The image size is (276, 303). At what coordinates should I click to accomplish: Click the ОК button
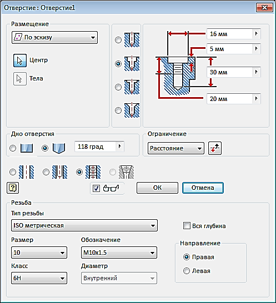[x=157, y=188]
